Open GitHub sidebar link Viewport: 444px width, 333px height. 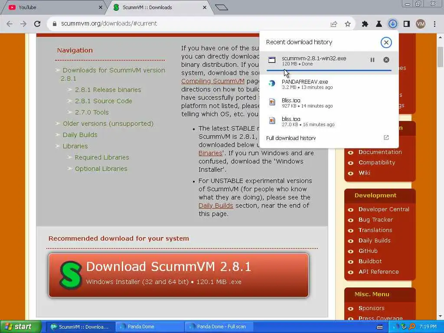click(368, 251)
